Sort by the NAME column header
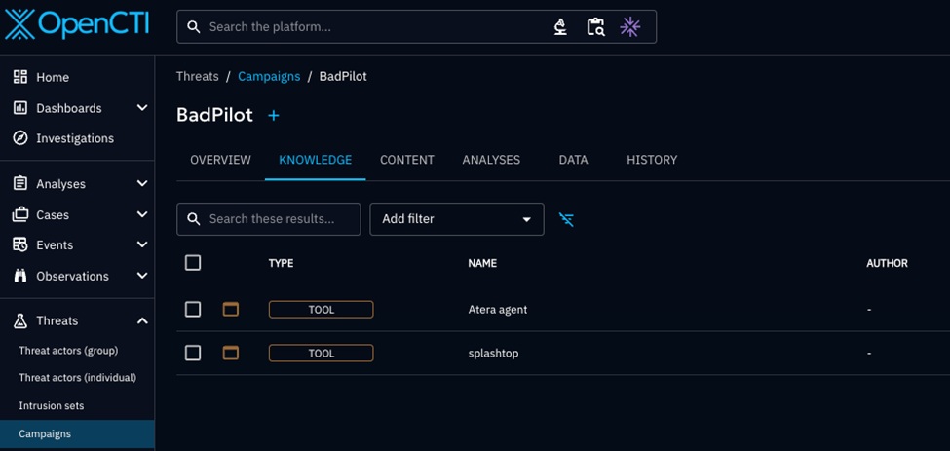950x451 pixels. pyautogui.click(x=482, y=263)
